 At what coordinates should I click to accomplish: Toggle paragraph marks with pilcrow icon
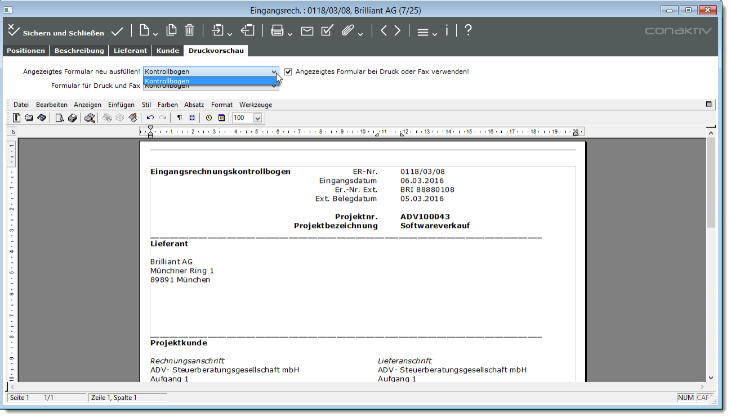pyautogui.click(x=180, y=118)
